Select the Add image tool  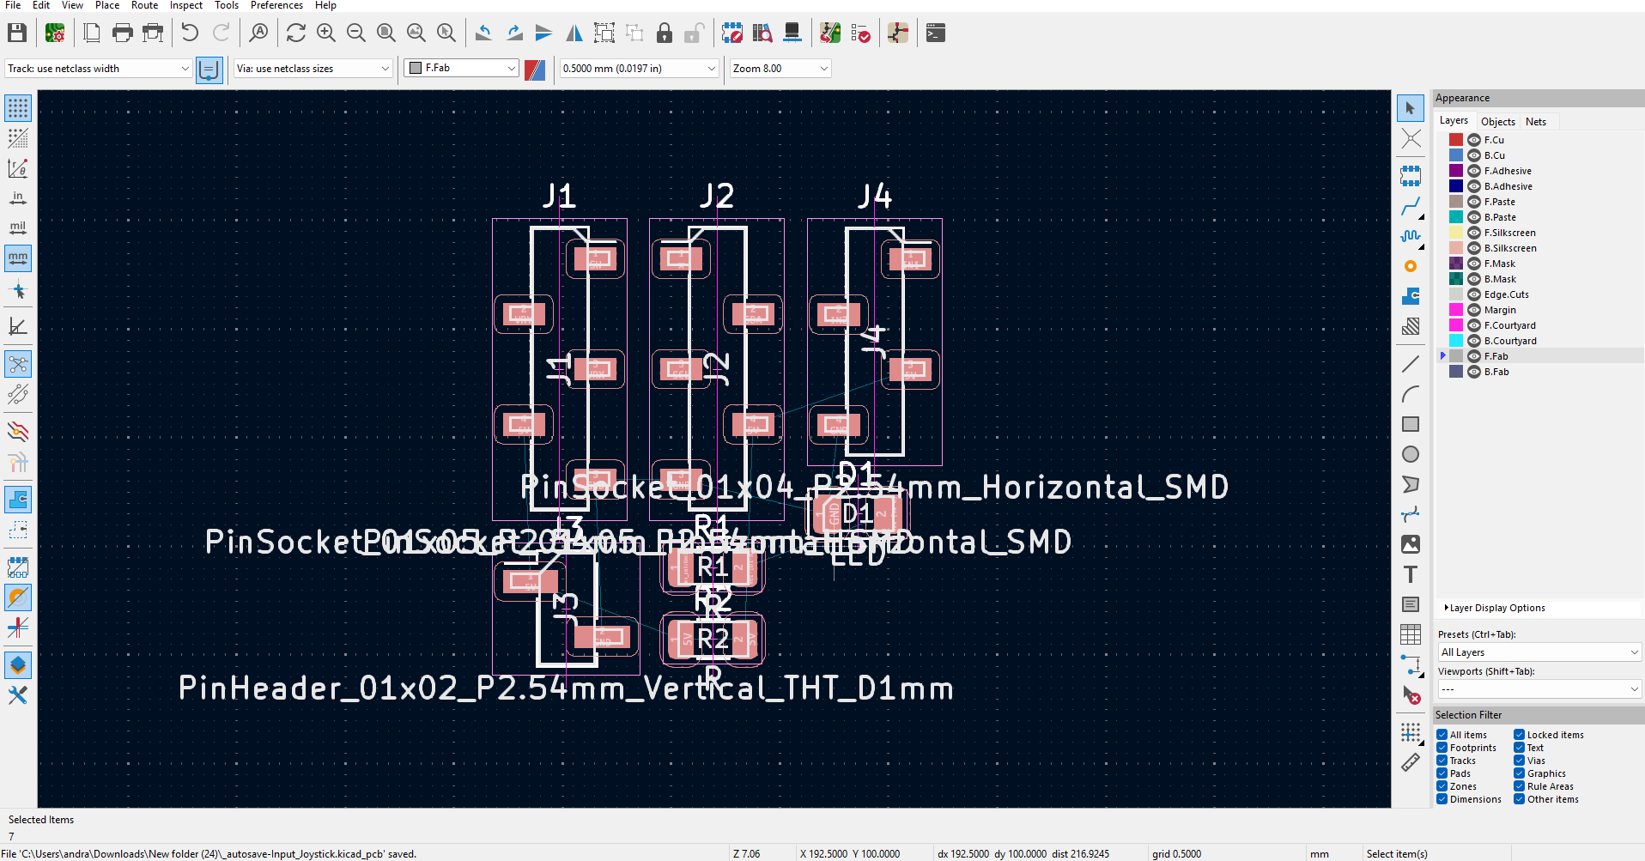(1411, 544)
